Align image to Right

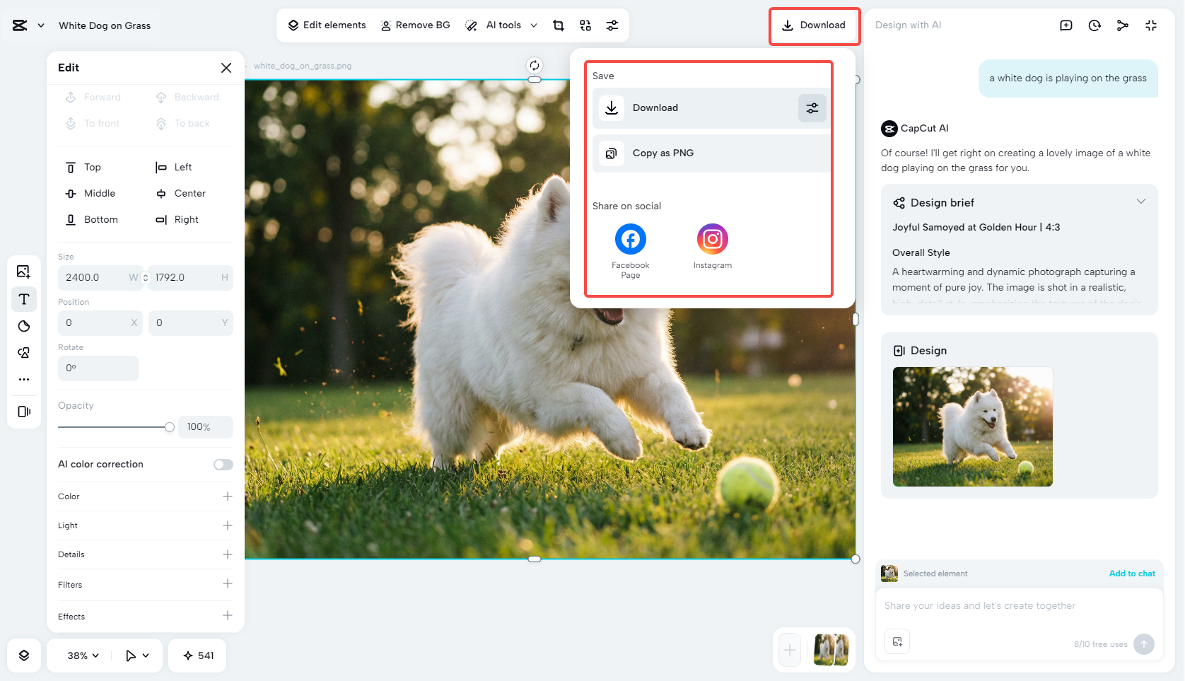(177, 220)
